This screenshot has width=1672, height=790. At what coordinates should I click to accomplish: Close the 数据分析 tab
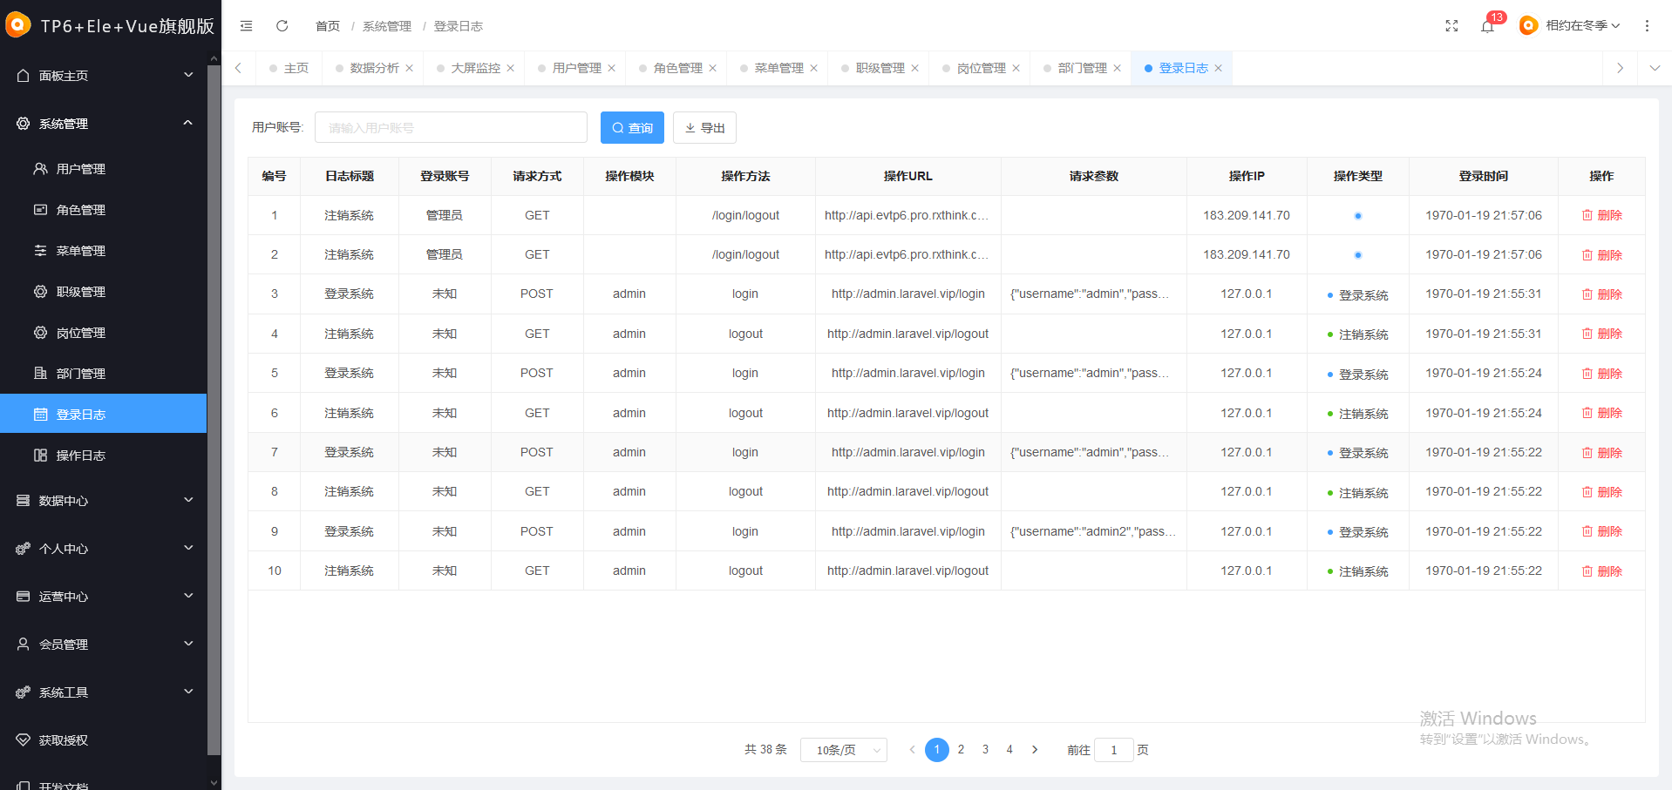point(410,68)
